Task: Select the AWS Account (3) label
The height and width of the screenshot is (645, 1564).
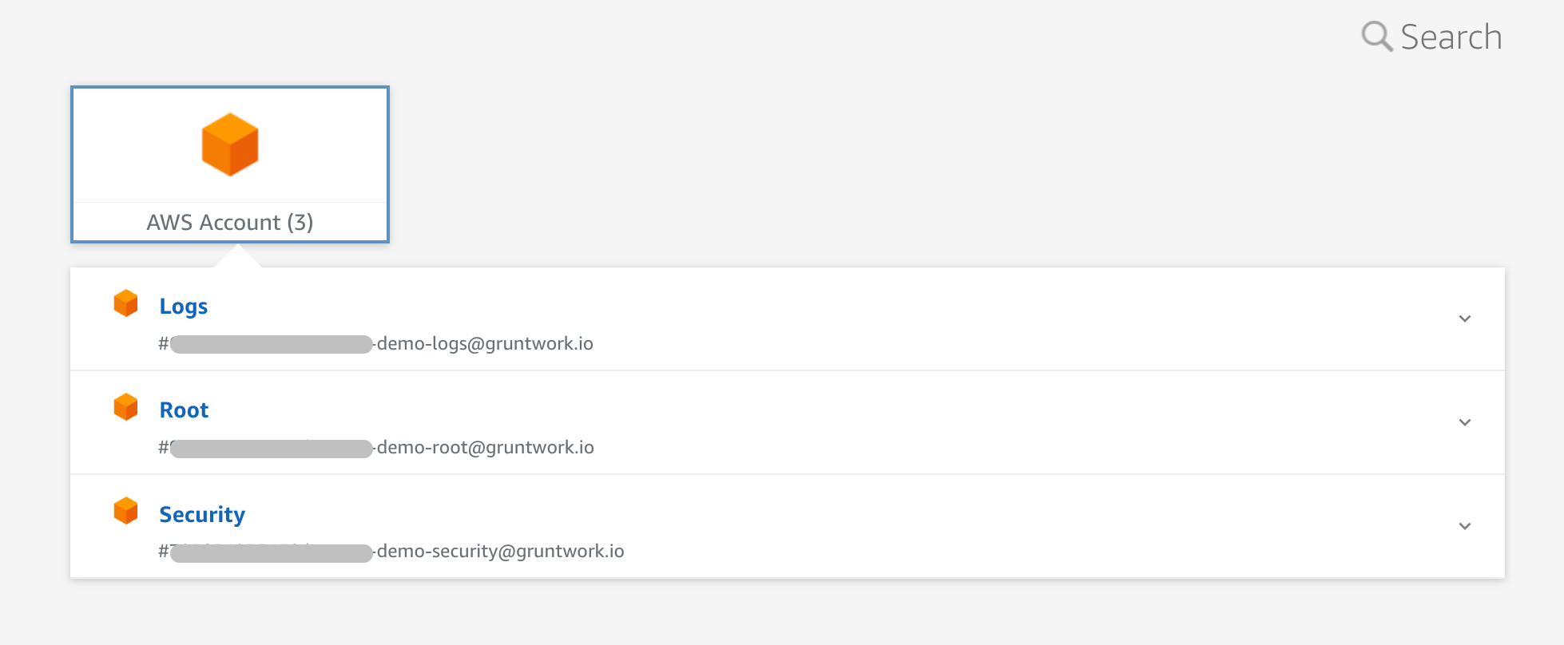Action: coord(229,222)
